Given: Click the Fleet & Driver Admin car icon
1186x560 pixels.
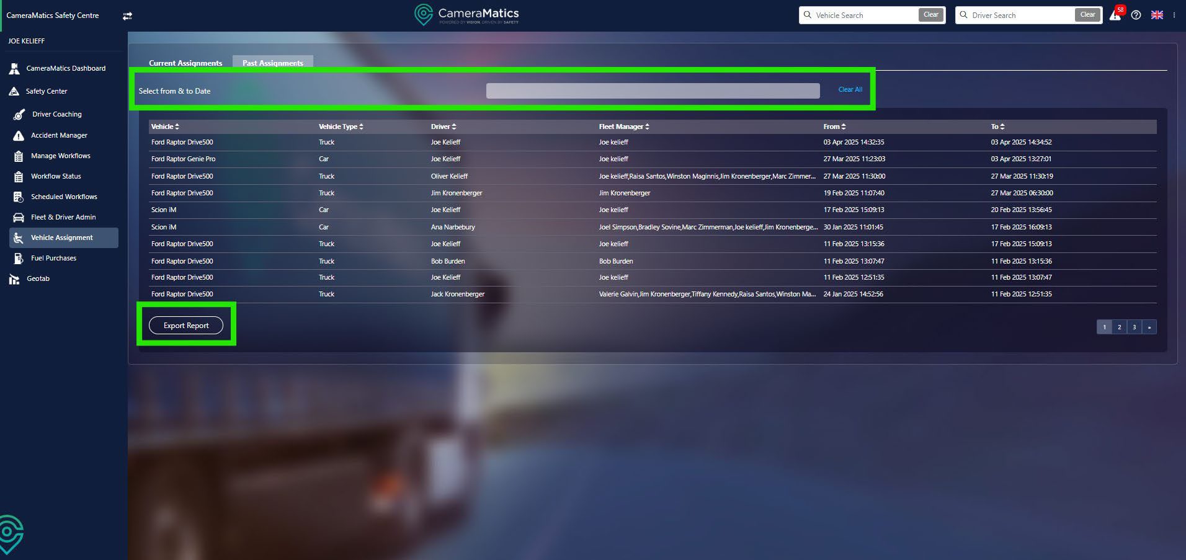Looking at the screenshot, I should (x=19, y=217).
